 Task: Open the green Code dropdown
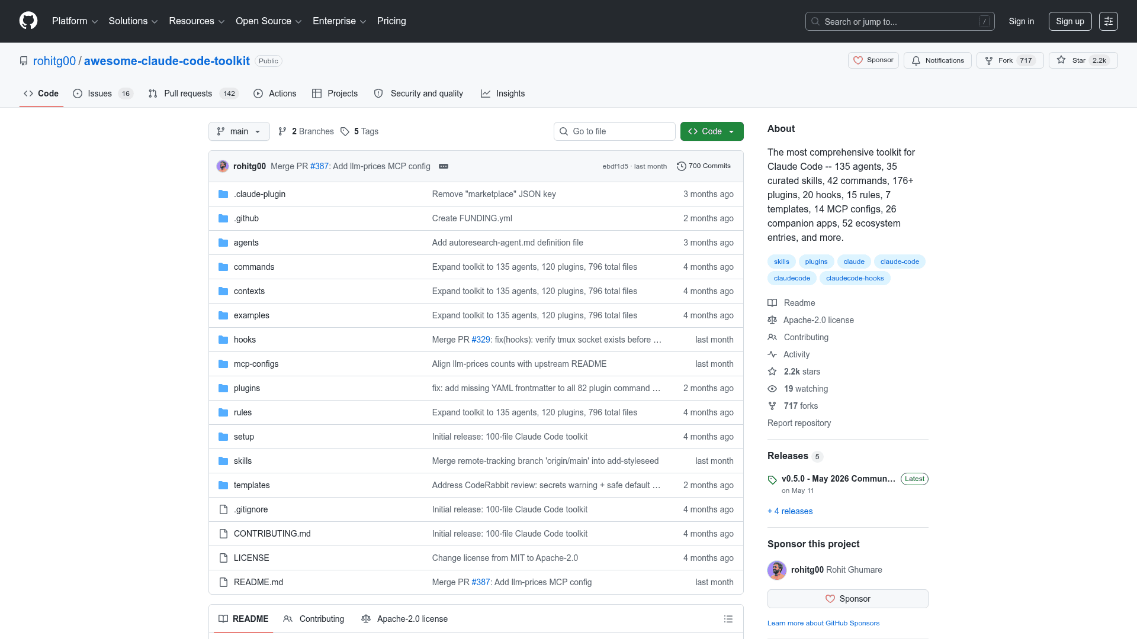tap(712, 131)
